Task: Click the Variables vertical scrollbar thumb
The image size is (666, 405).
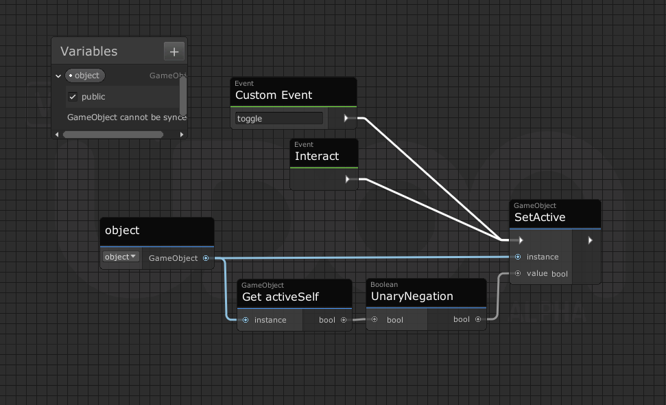Action: pos(183,97)
